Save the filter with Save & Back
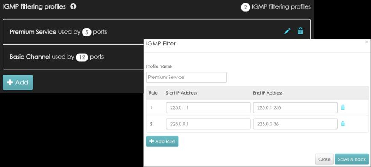Viewport: 371px width, 167px height. coord(352,159)
